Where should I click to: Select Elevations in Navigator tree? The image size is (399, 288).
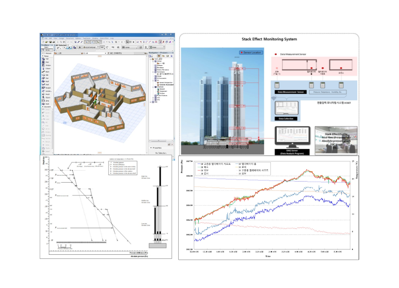click(x=159, y=67)
